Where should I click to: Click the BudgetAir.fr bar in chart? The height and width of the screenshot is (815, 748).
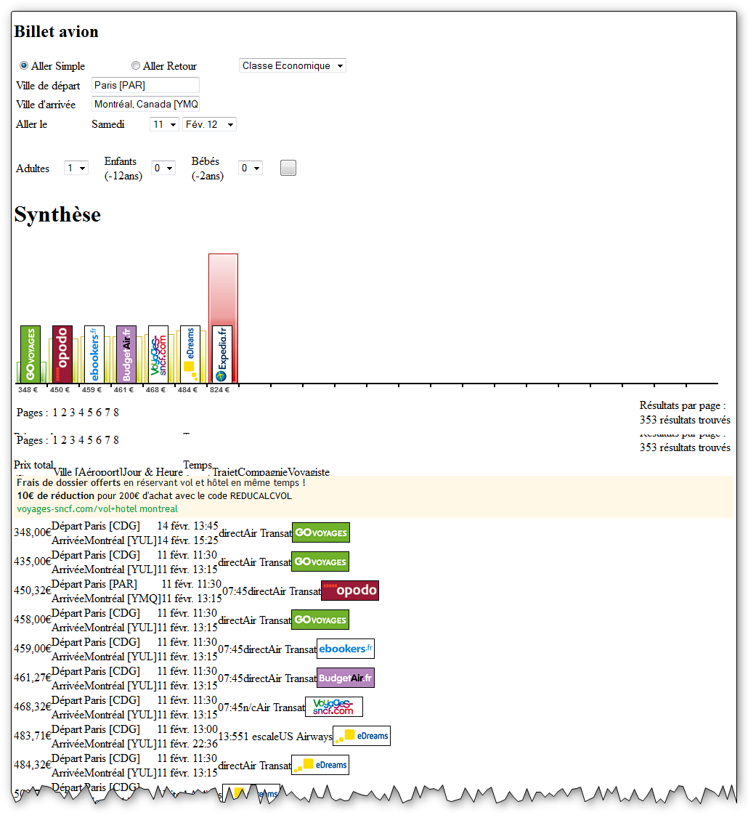126,354
